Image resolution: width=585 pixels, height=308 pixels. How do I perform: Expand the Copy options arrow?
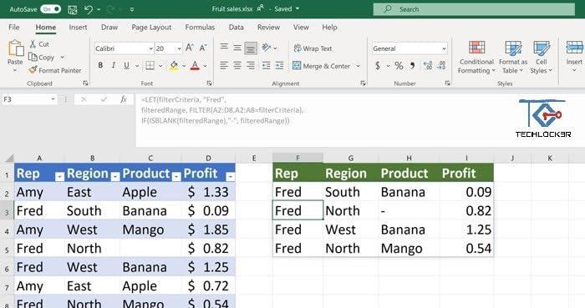[x=63, y=58]
